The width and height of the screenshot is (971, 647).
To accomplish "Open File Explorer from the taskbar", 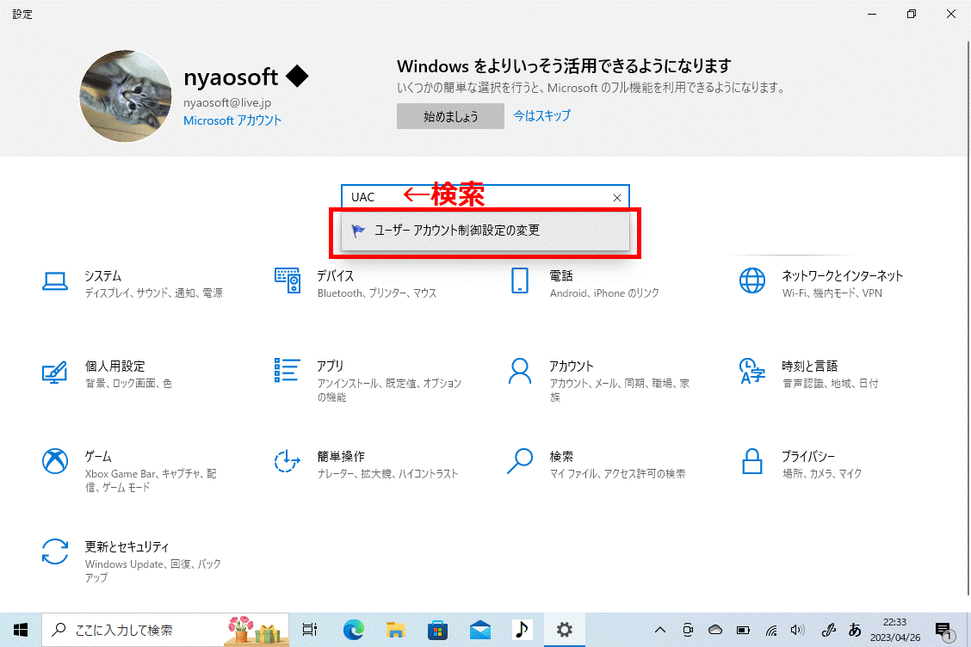I will 395,631.
